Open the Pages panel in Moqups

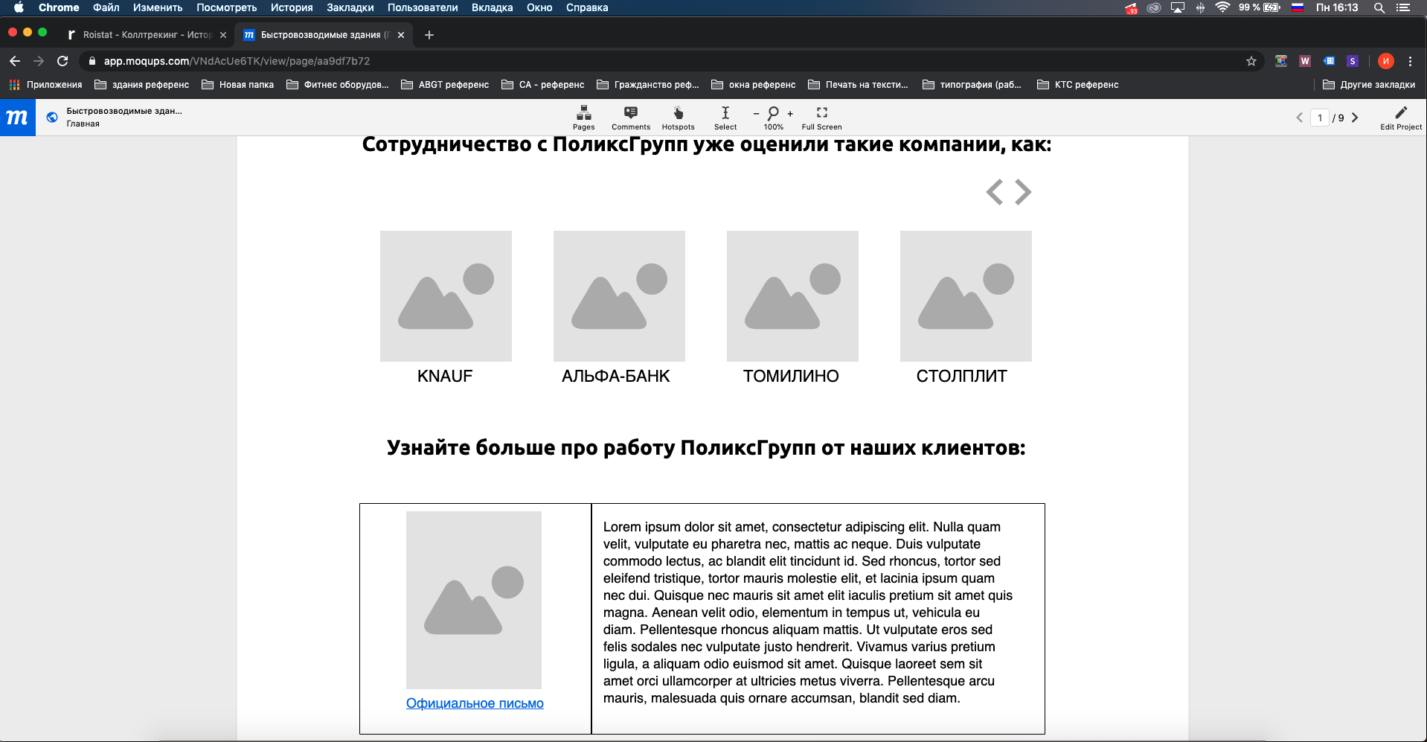(x=583, y=118)
